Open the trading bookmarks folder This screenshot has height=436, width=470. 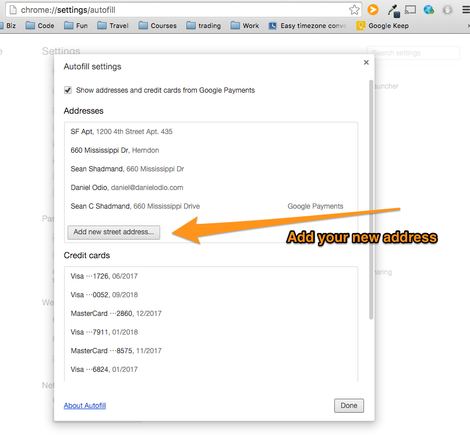203,26
